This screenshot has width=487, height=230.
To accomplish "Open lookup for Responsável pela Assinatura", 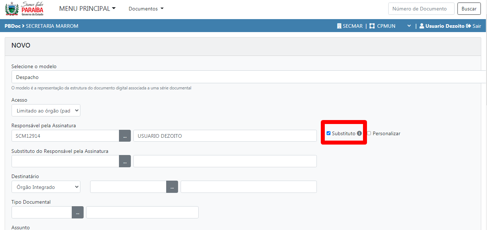I will point(125,136).
